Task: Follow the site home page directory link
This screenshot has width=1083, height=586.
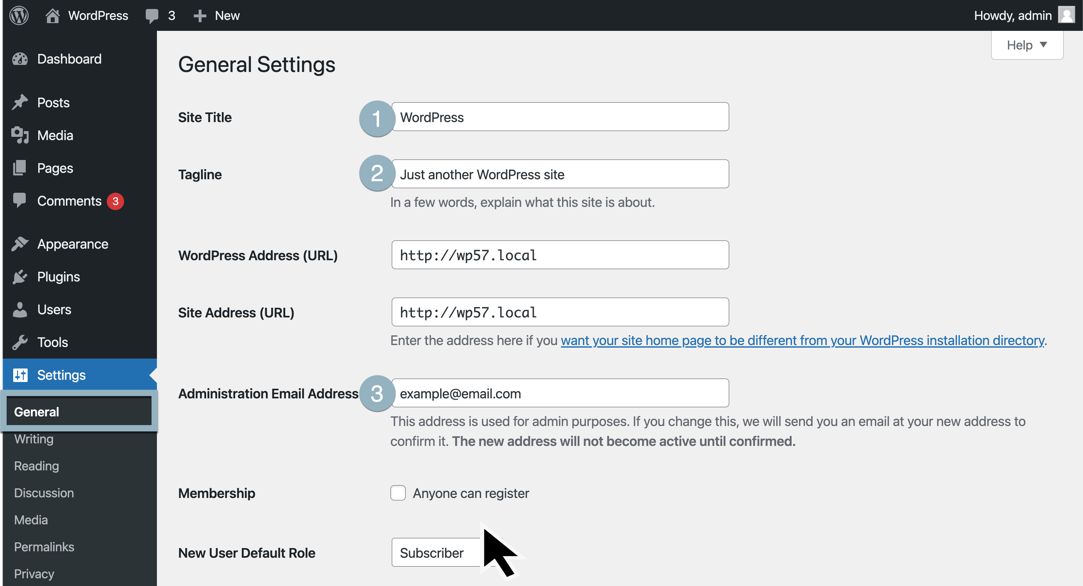Action: 802,340
